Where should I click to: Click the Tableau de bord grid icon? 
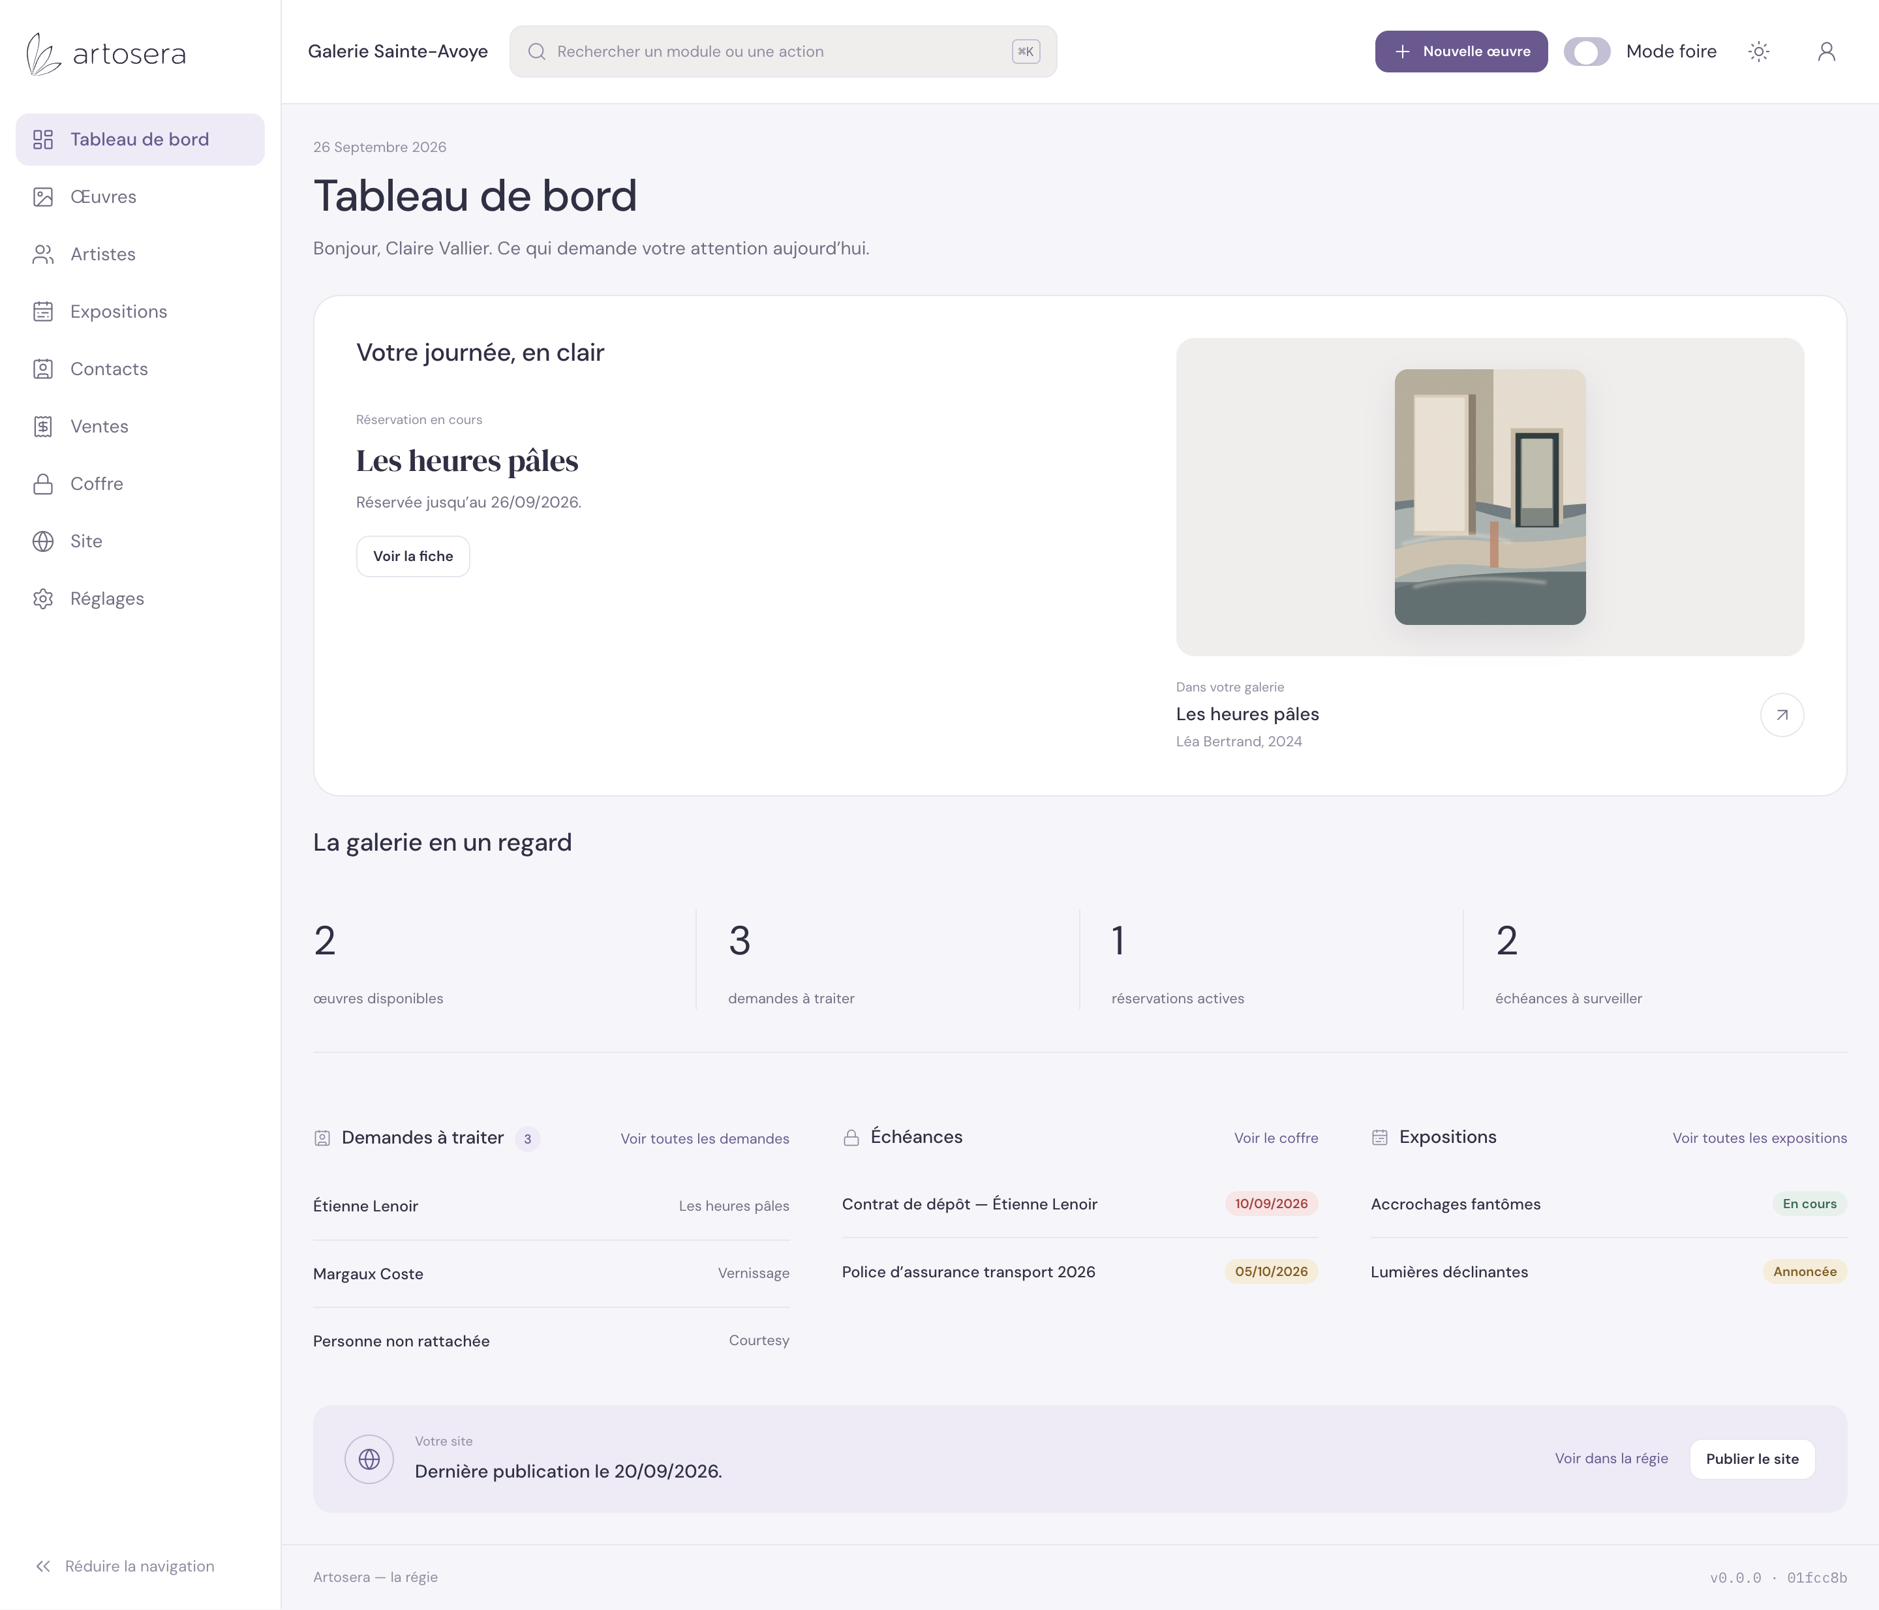coord(42,140)
